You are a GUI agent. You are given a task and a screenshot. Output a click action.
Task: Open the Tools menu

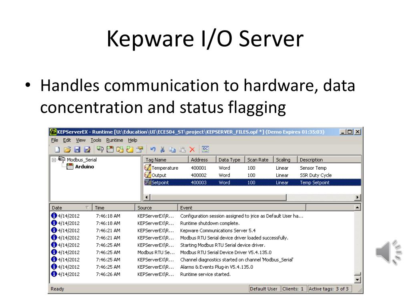[96, 140]
